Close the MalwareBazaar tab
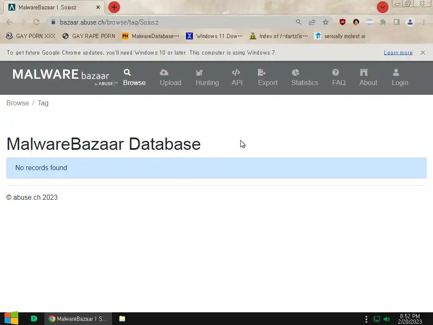Image resolution: width=433 pixels, height=325 pixels. 98,8
